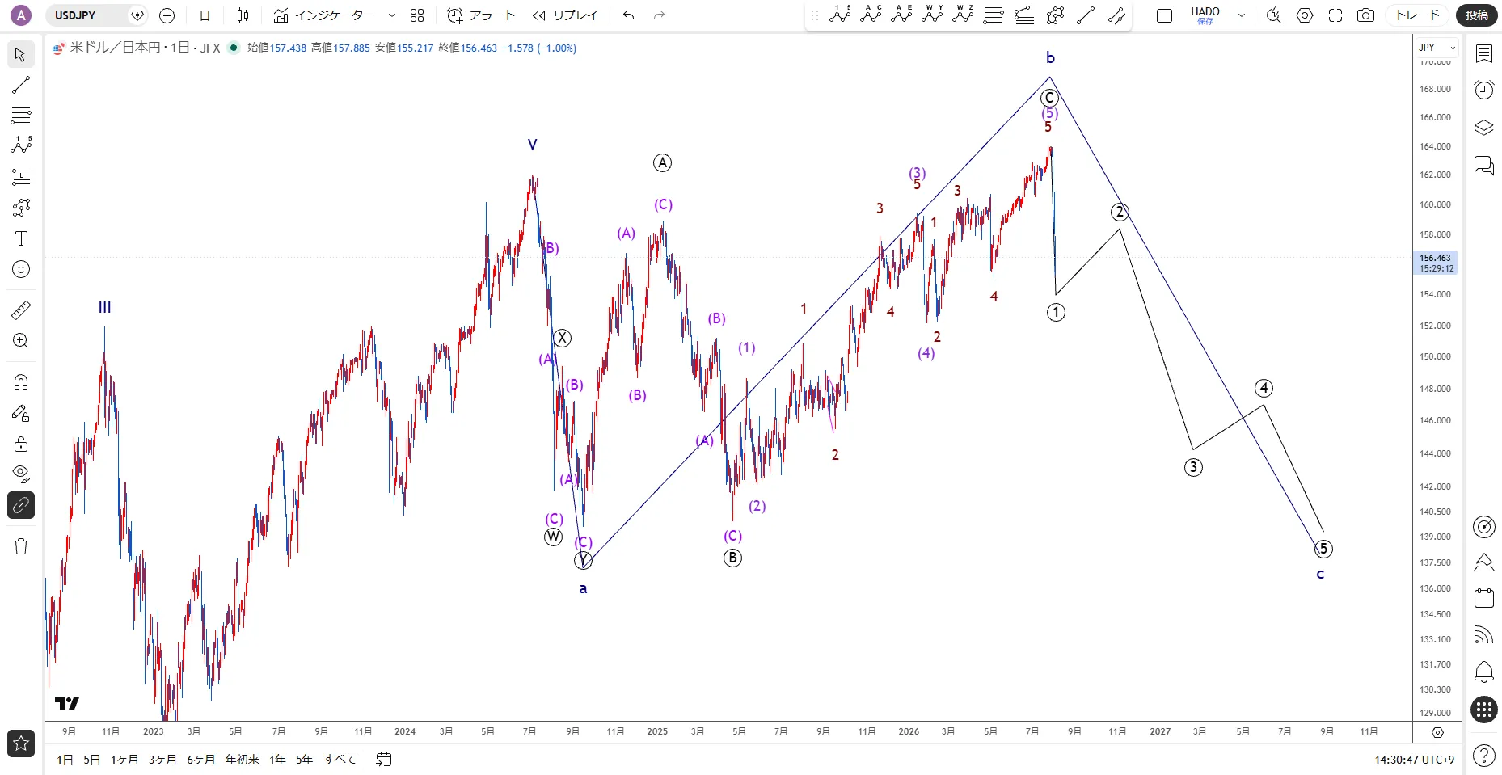Toggle lock all drawing tools
The image size is (1502, 775).
pos(21,444)
